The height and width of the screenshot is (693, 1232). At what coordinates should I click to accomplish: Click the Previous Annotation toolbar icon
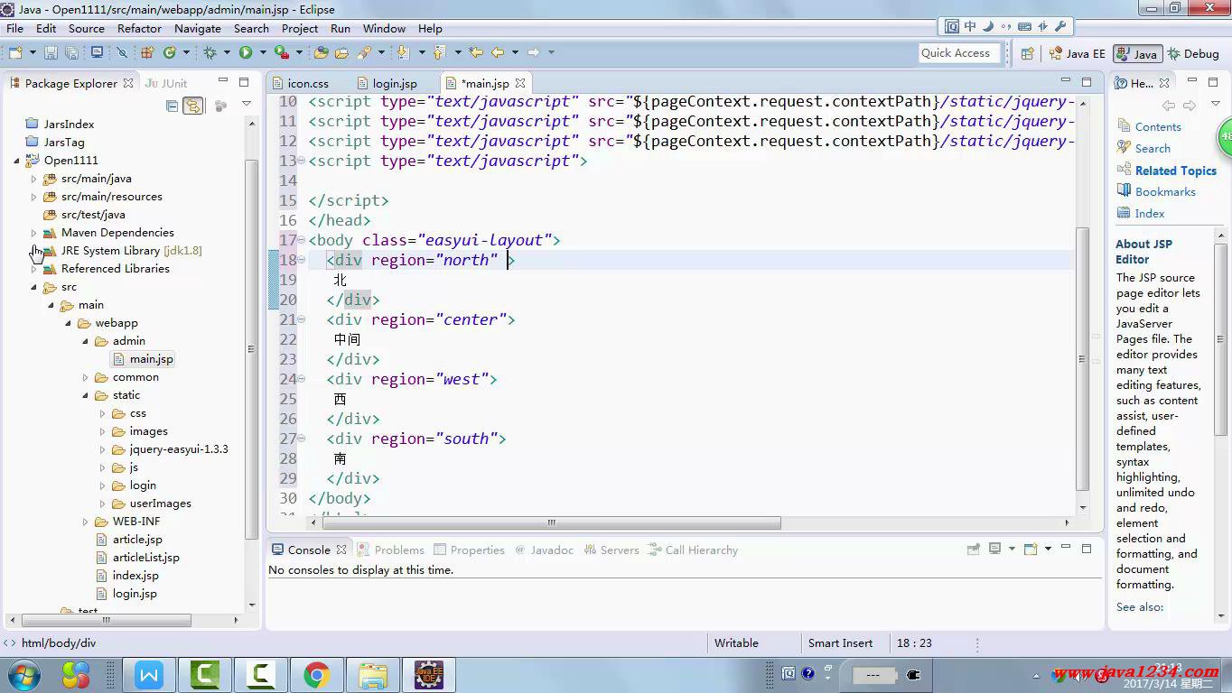point(440,52)
